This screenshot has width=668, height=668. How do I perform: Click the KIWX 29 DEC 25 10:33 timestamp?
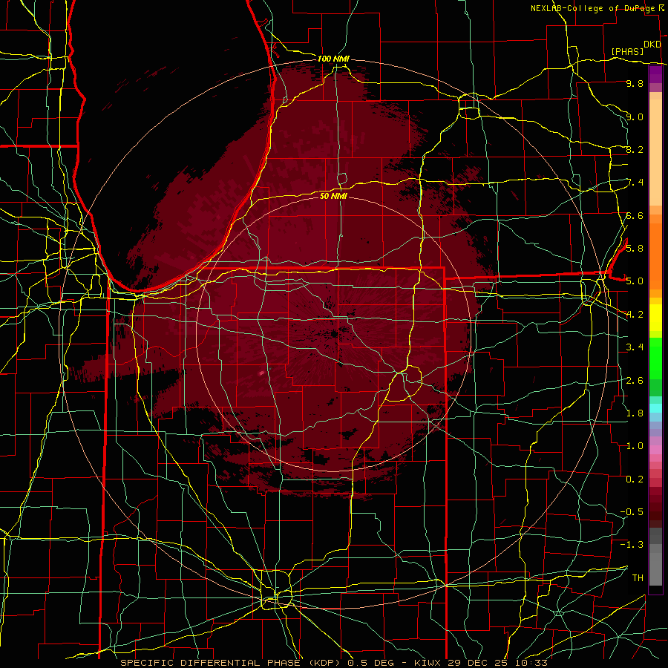tap(480, 663)
